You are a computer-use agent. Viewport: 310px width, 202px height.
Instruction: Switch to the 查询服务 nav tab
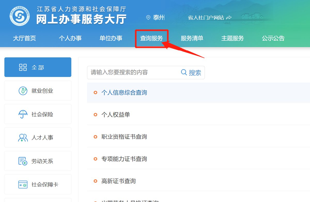[x=152, y=38]
